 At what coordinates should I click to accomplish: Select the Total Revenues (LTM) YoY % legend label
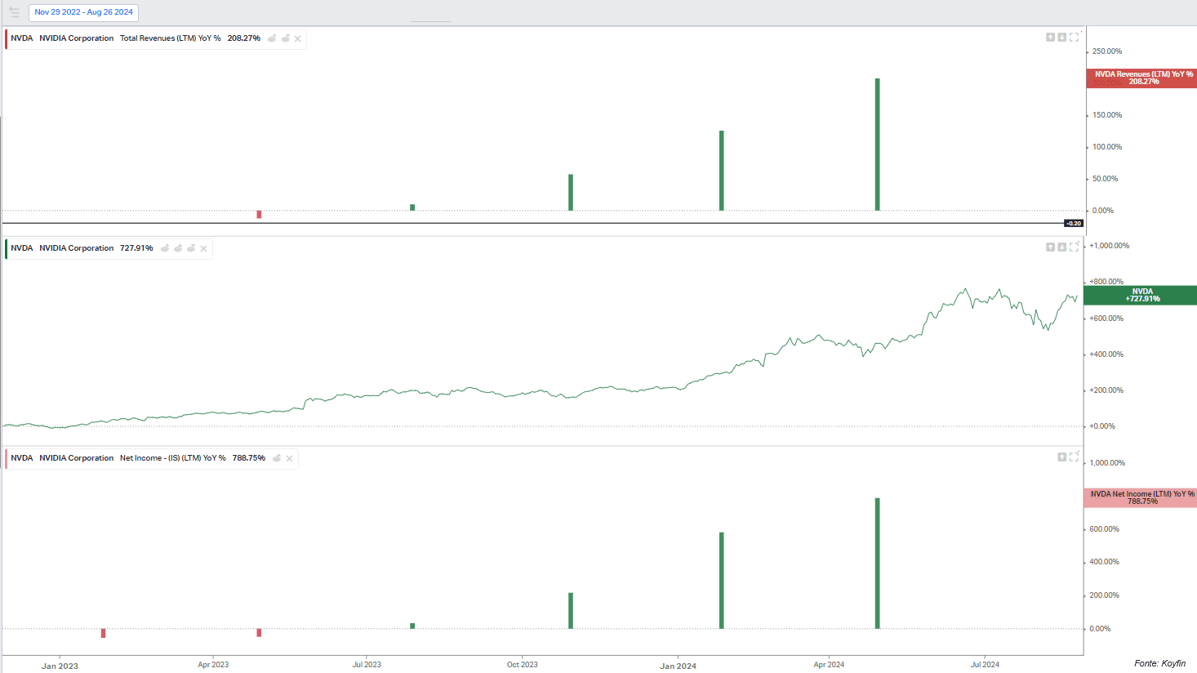click(x=170, y=38)
